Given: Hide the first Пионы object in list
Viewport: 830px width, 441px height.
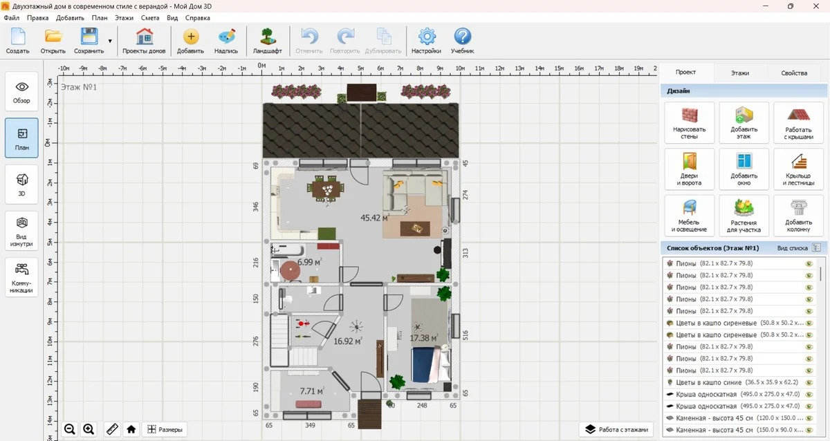Looking at the screenshot, I should [x=808, y=263].
